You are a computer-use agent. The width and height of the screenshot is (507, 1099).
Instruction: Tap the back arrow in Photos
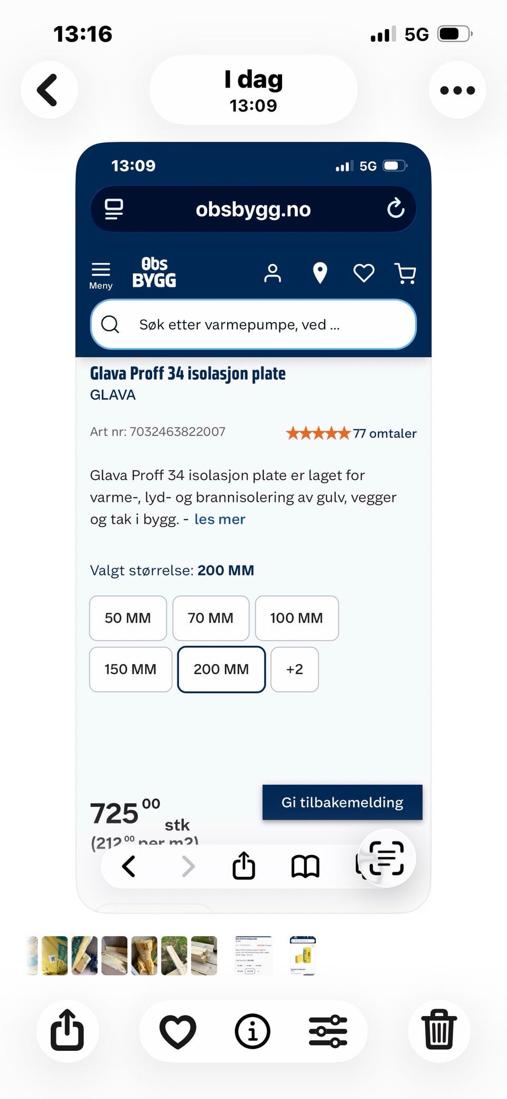pyautogui.click(x=49, y=90)
